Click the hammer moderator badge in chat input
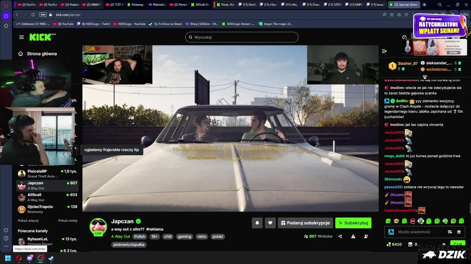 [x=391, y=232]
